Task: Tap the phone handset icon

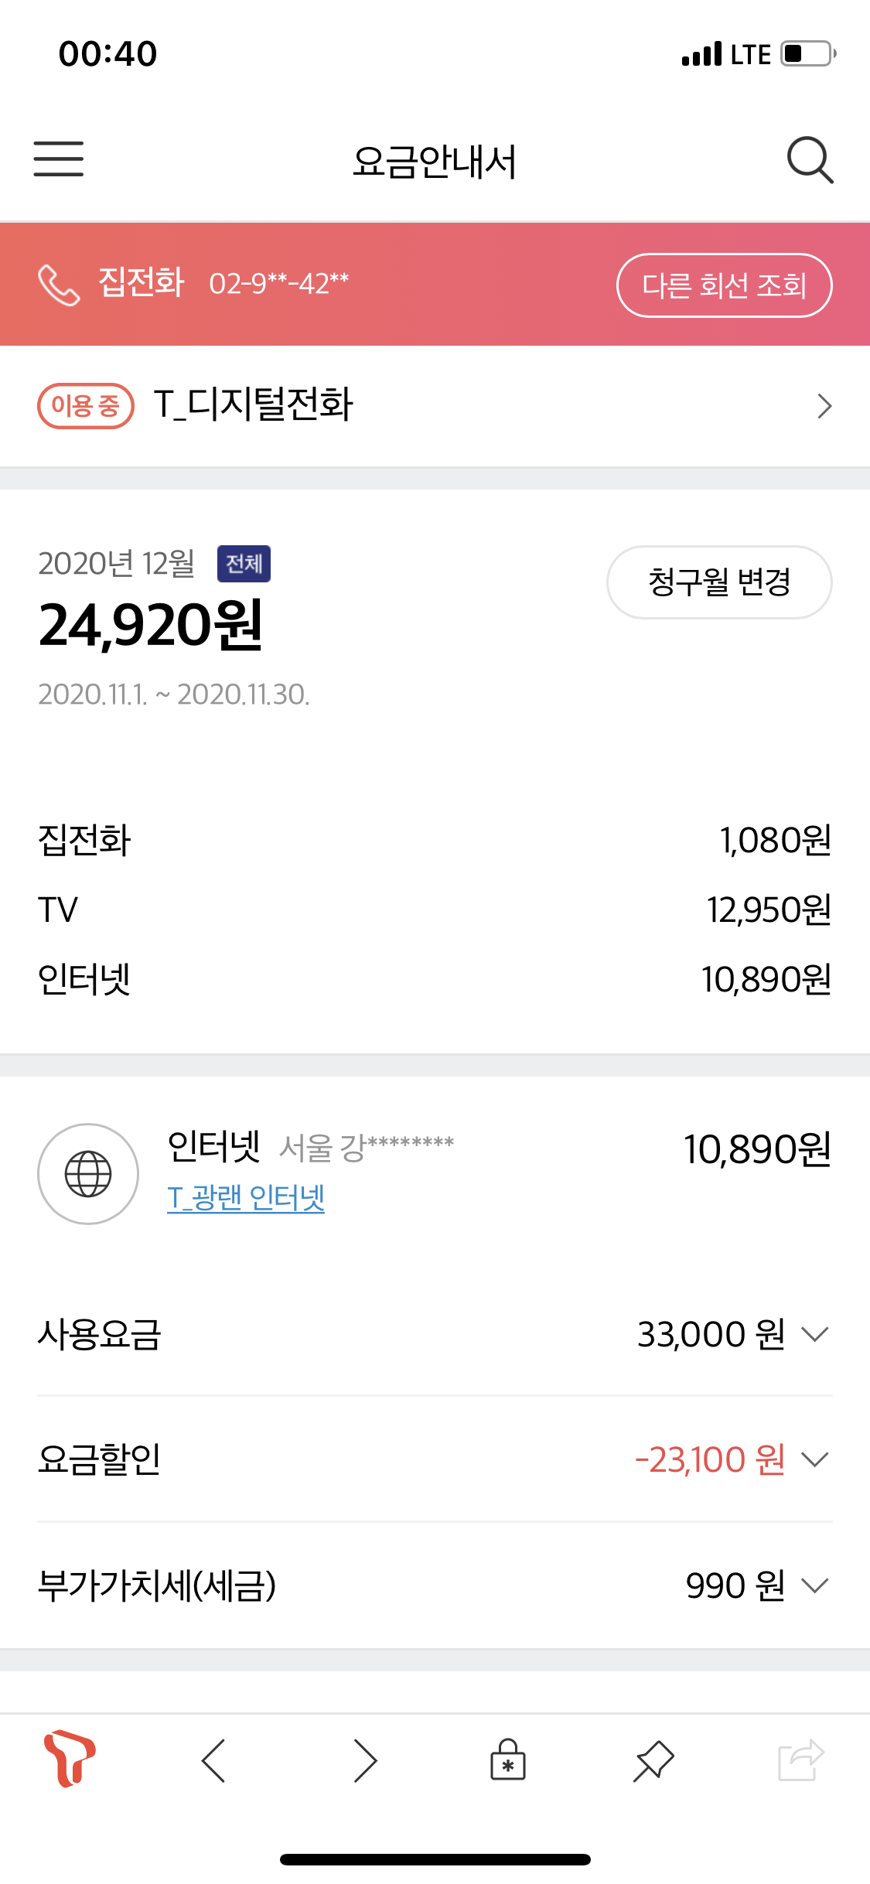Action: [59, 285]
